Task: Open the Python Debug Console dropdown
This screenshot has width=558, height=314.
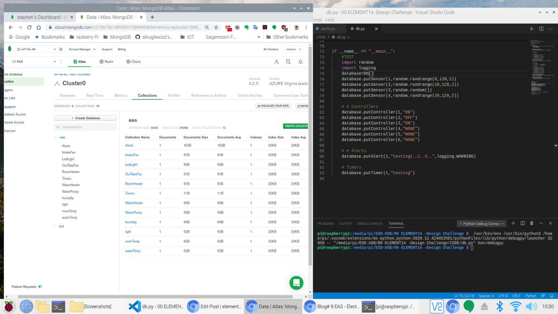Action: [481, 224]
